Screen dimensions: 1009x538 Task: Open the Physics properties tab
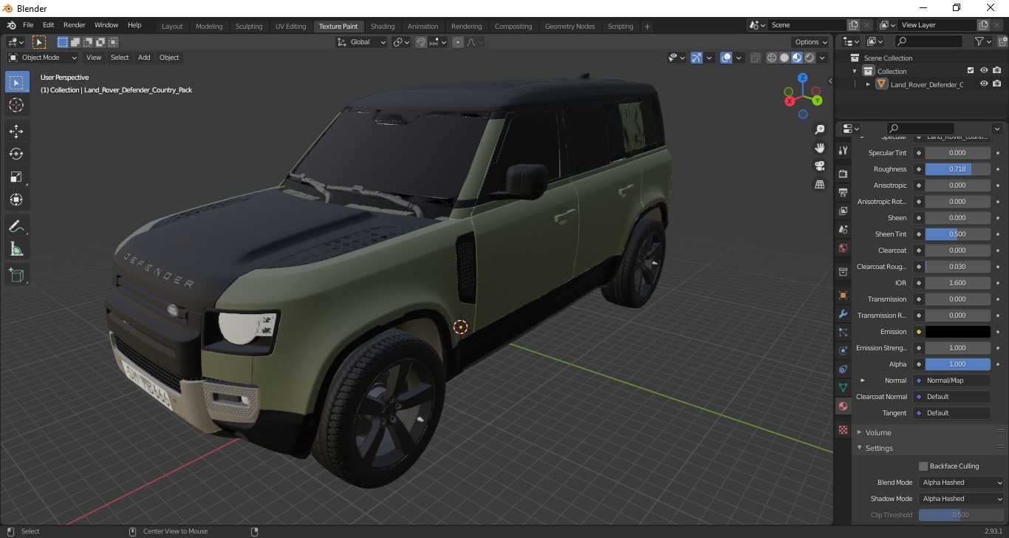point(843,350)
